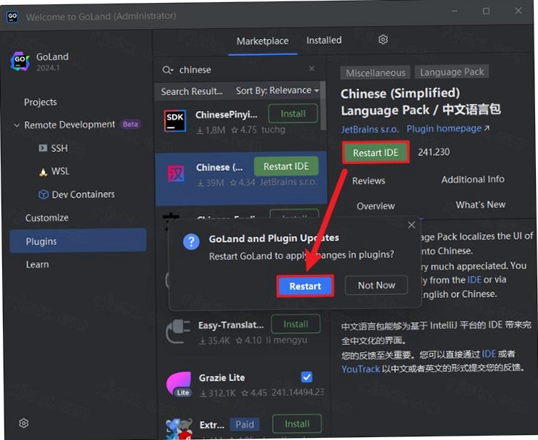Screen dimensions: 538x440
Task: Click the GoLand 2024.1 product icon in sidebar
Action: tap(20, 62)
